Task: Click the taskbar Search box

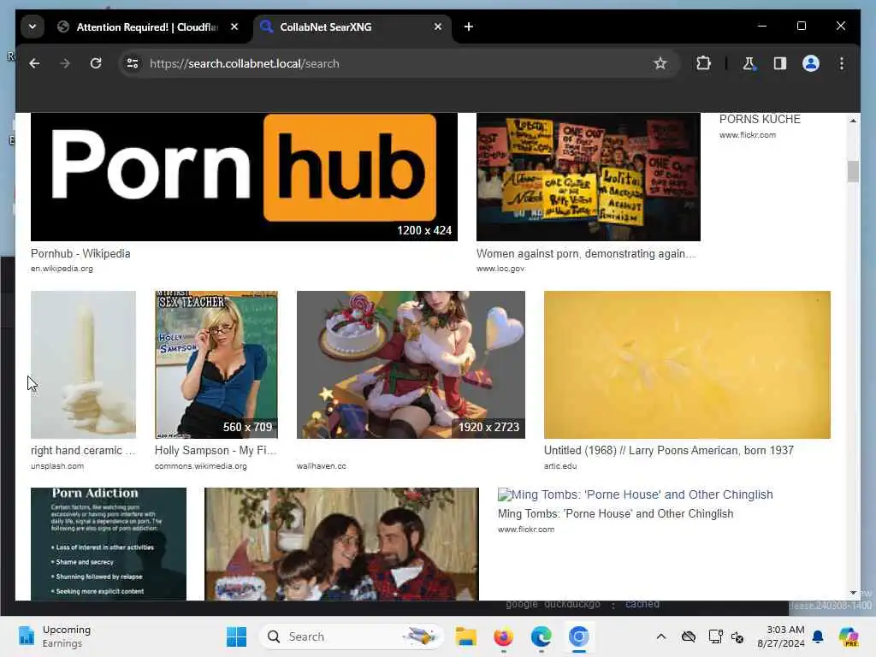Action: click(x=351, y=636)
